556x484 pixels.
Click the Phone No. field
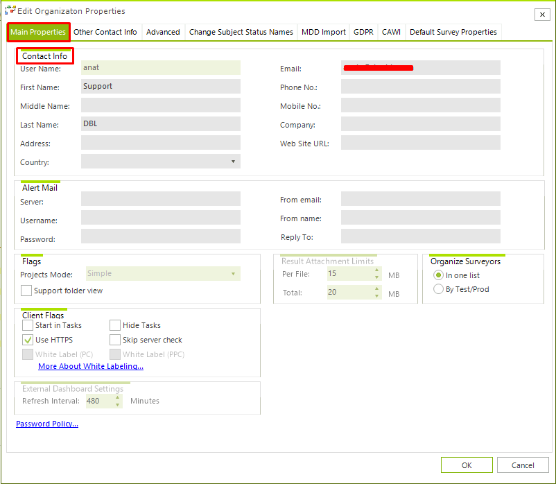pos(421,86)
